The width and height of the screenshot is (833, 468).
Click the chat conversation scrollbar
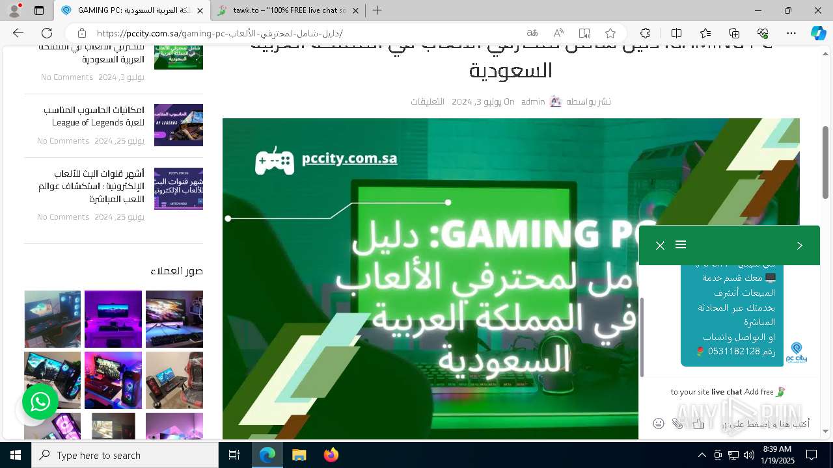click(642, 337)
